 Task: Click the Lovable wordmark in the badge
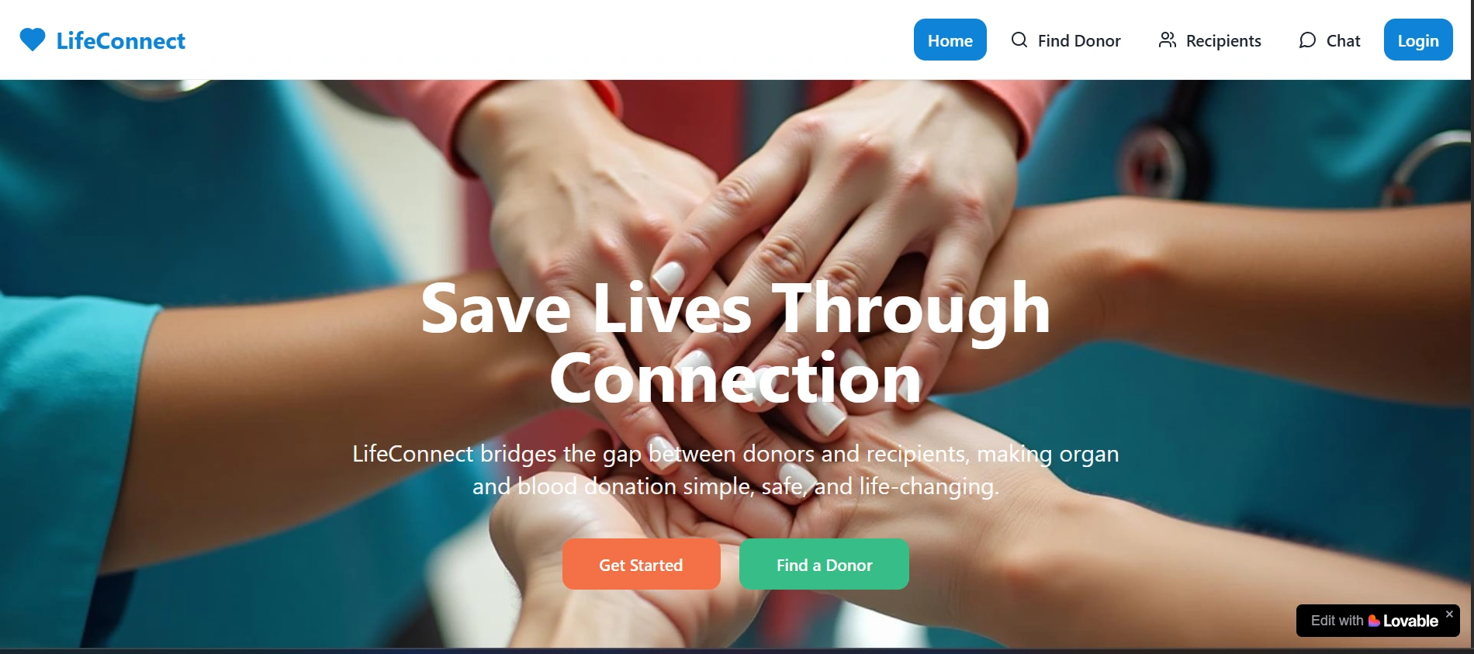pos(1410,621)
